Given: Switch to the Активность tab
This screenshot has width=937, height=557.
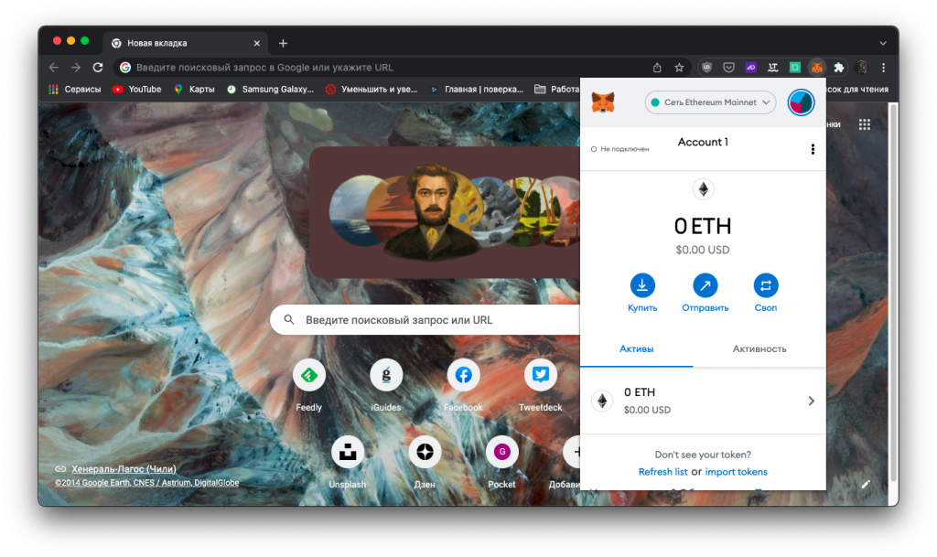Looking at the screenshot, I should 759,348.
